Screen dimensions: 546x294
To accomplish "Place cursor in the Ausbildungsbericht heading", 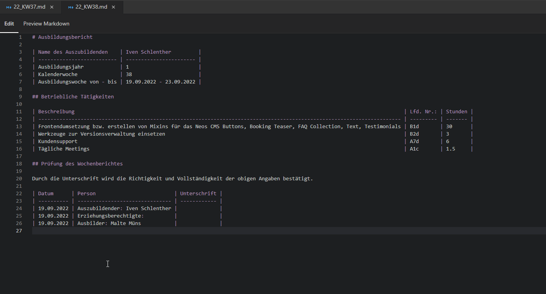I will pos(65,37).
